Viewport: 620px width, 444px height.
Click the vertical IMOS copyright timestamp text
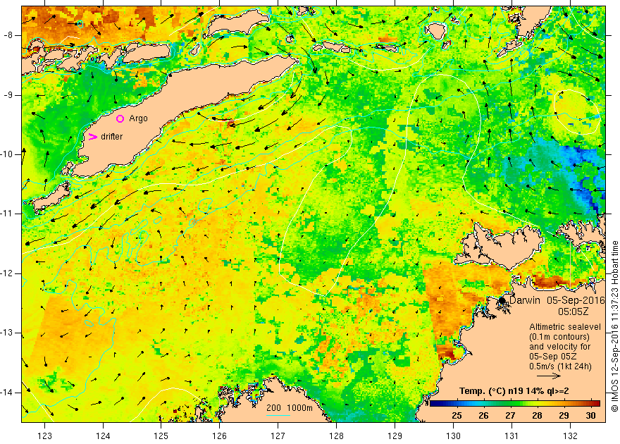(614, 326)
